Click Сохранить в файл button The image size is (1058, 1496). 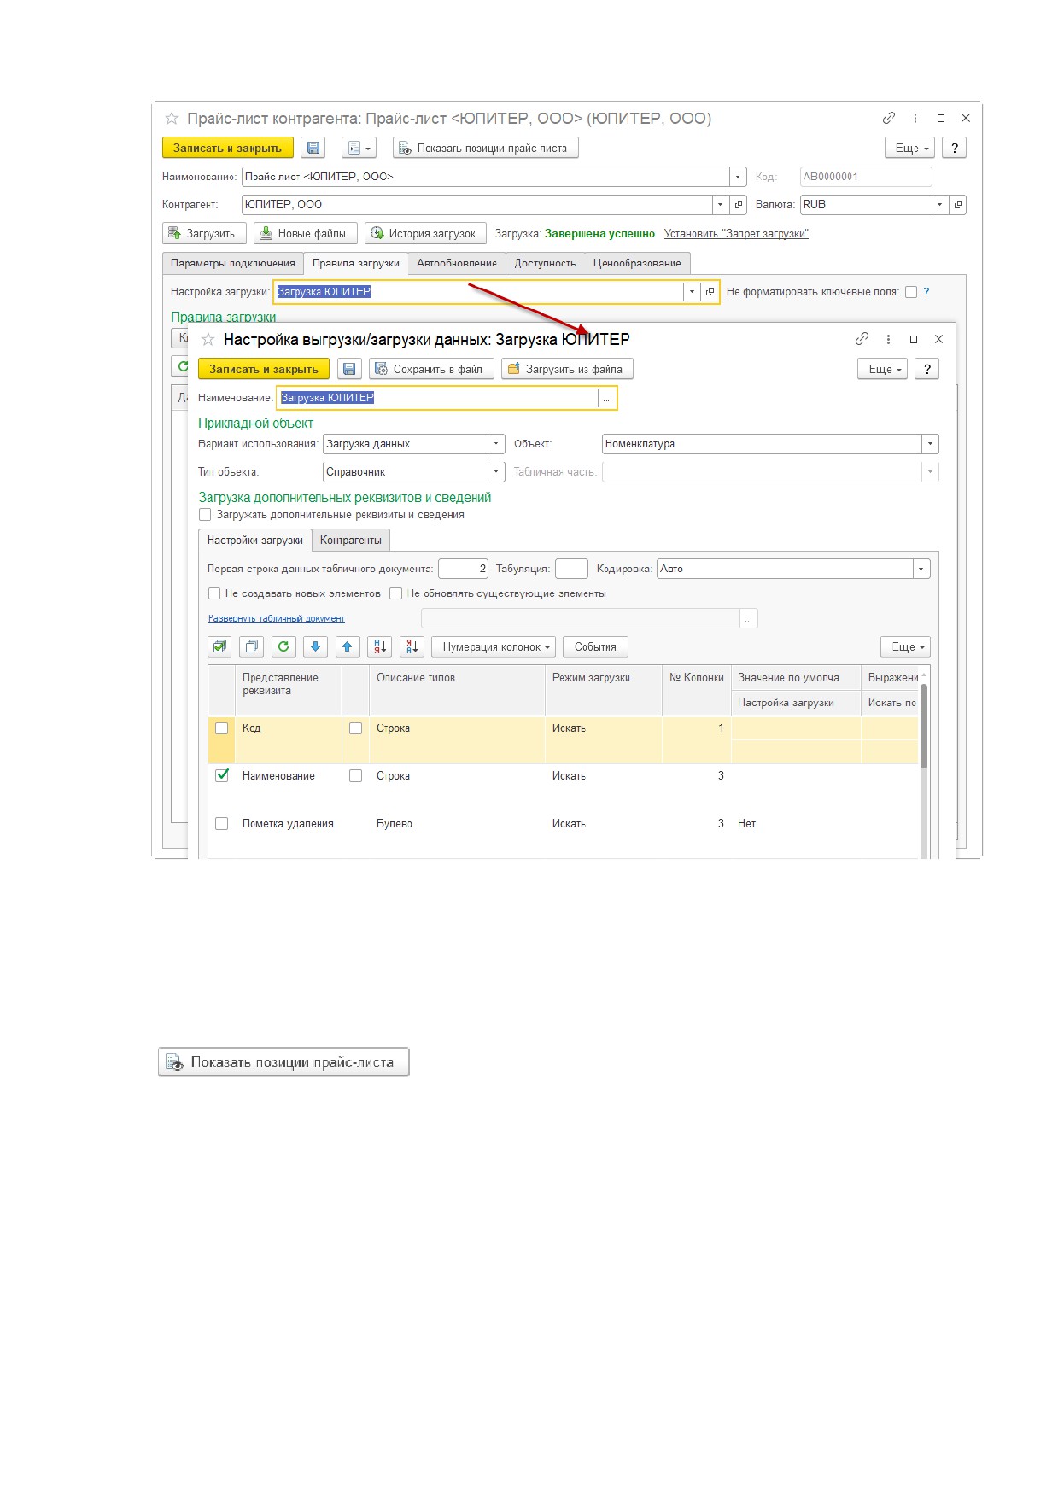tap(431, 369)
